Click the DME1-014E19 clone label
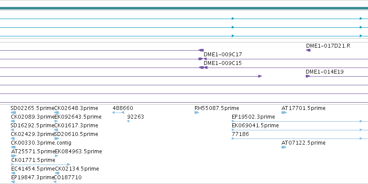This screenshot has height=184, width=368. (x=325, y=72)
